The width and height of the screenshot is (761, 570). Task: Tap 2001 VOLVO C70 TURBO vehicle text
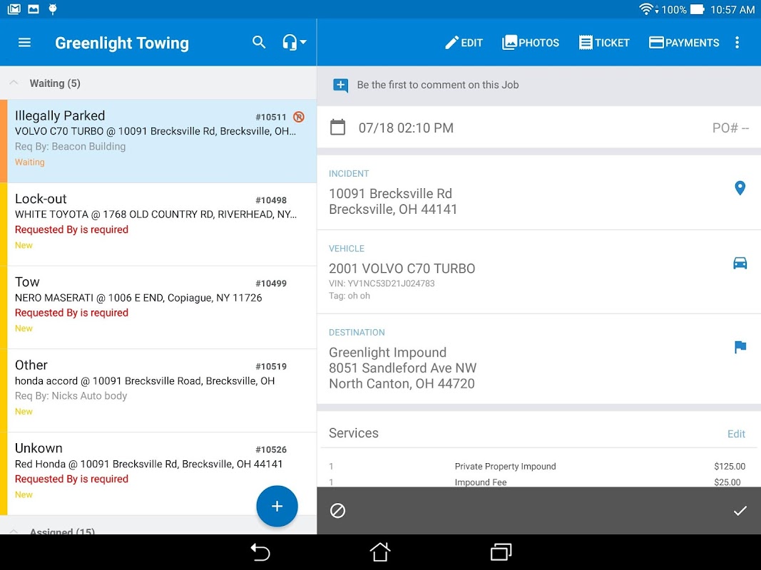coord(402,269)
